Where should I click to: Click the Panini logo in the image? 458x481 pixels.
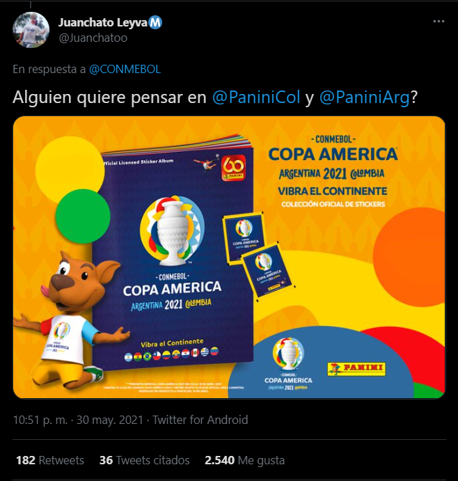pyautogui.click(x=356, y=369)
